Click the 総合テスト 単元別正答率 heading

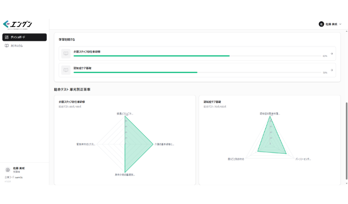(x=72, y=90)
